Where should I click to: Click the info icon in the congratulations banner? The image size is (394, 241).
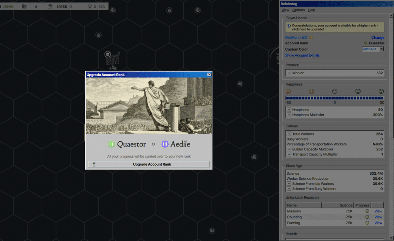tap(289, 26)
